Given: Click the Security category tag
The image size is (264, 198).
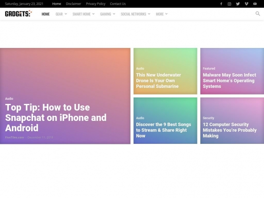Looking at the screenshot, I should (x=209, y=118).
